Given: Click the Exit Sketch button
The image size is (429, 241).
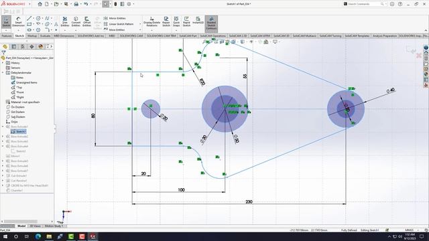Looking at the screenshot, I should 6,21.
